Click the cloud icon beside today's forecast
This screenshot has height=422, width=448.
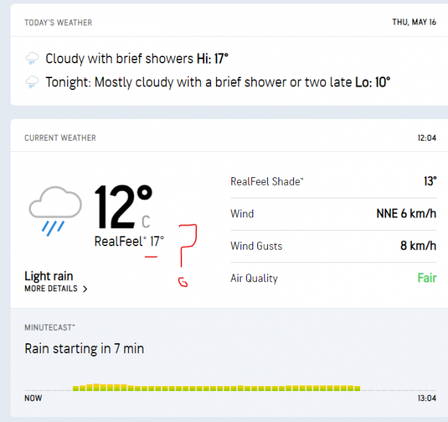click(32, 59)
